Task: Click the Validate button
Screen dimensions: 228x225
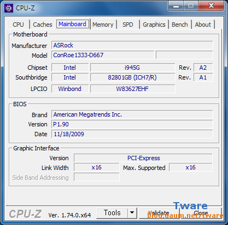Action: [159, 213]
